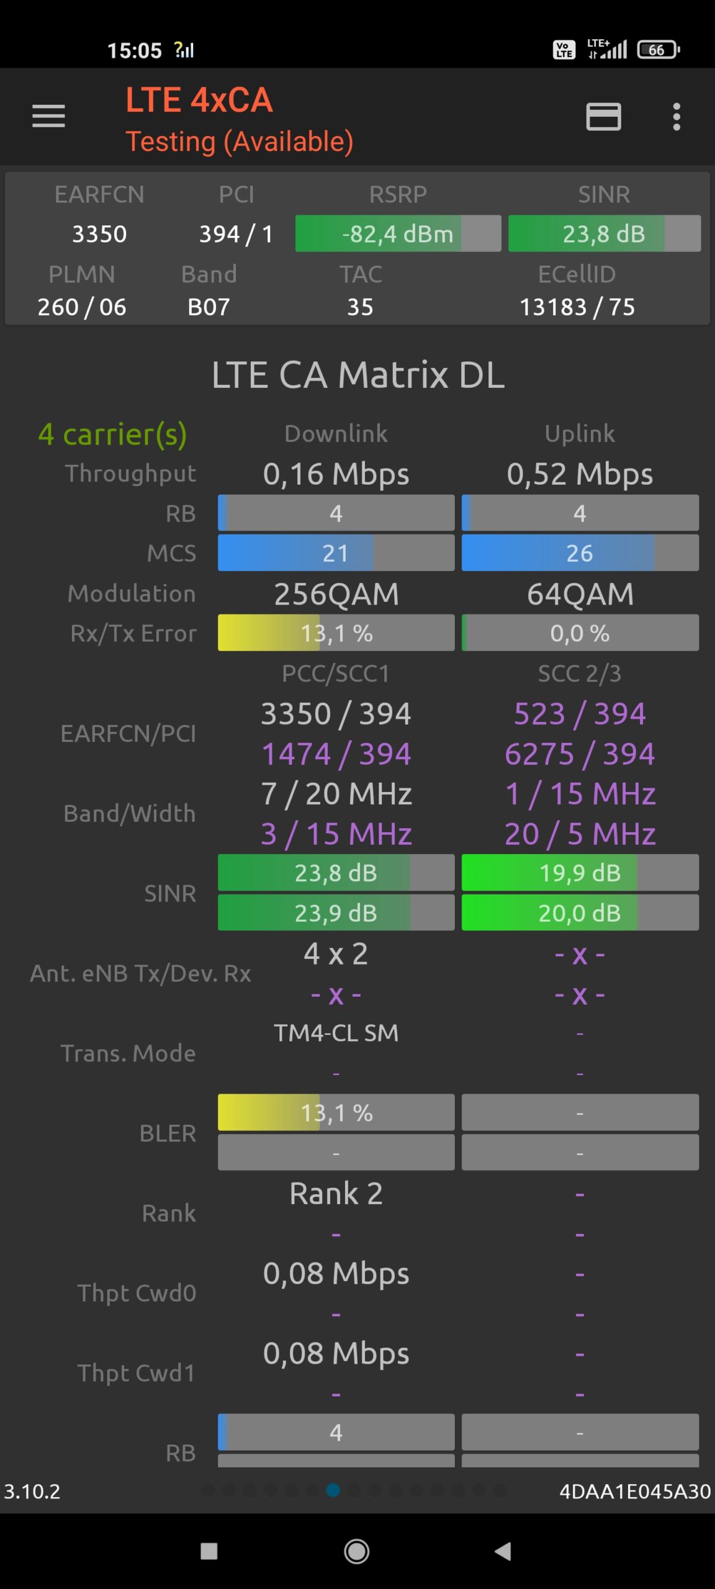Tap the Uplink 0,0 % error bar
The image size is (715, 1589).
(580, 633)
